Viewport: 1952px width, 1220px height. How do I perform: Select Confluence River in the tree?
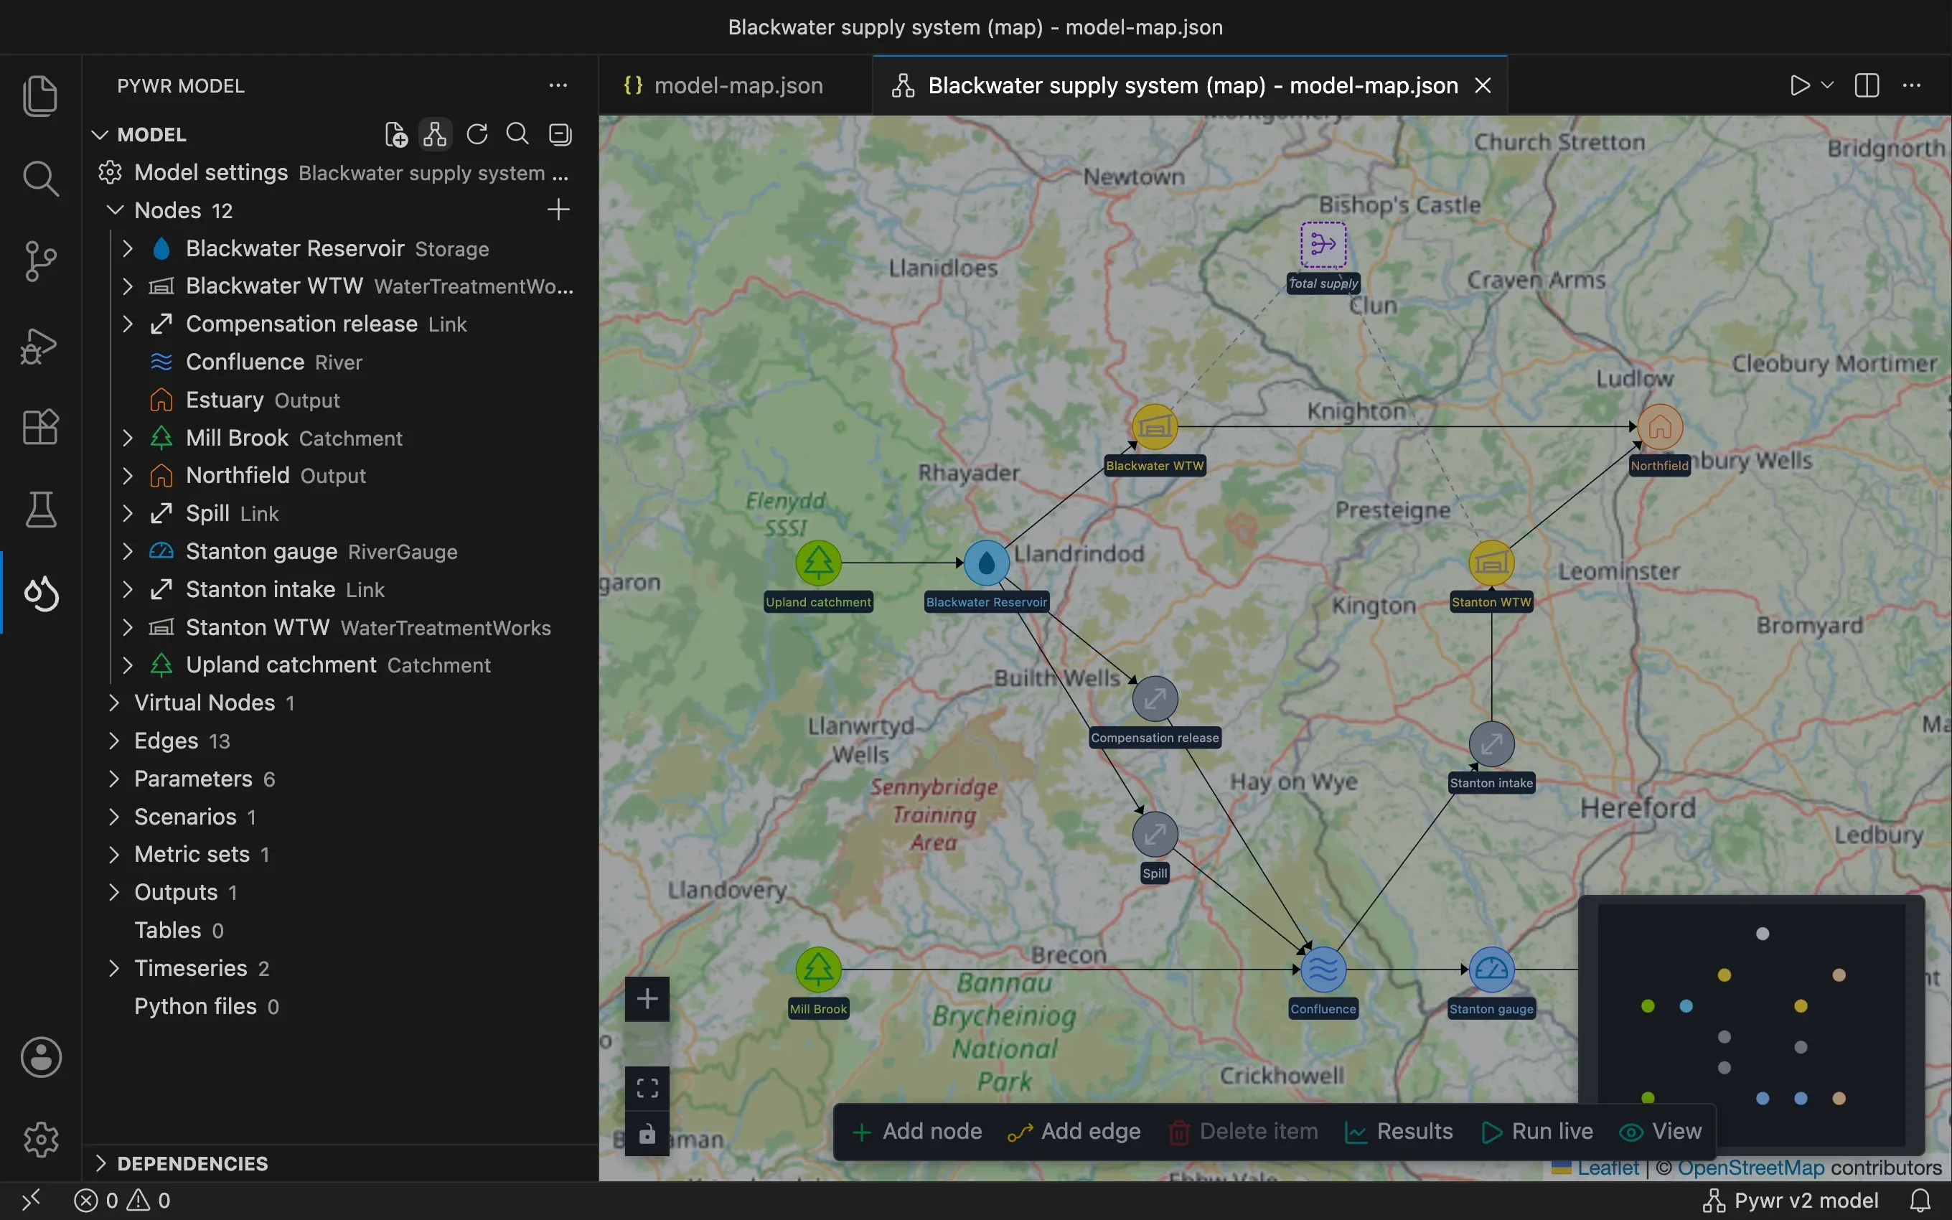tap(339, 362)
